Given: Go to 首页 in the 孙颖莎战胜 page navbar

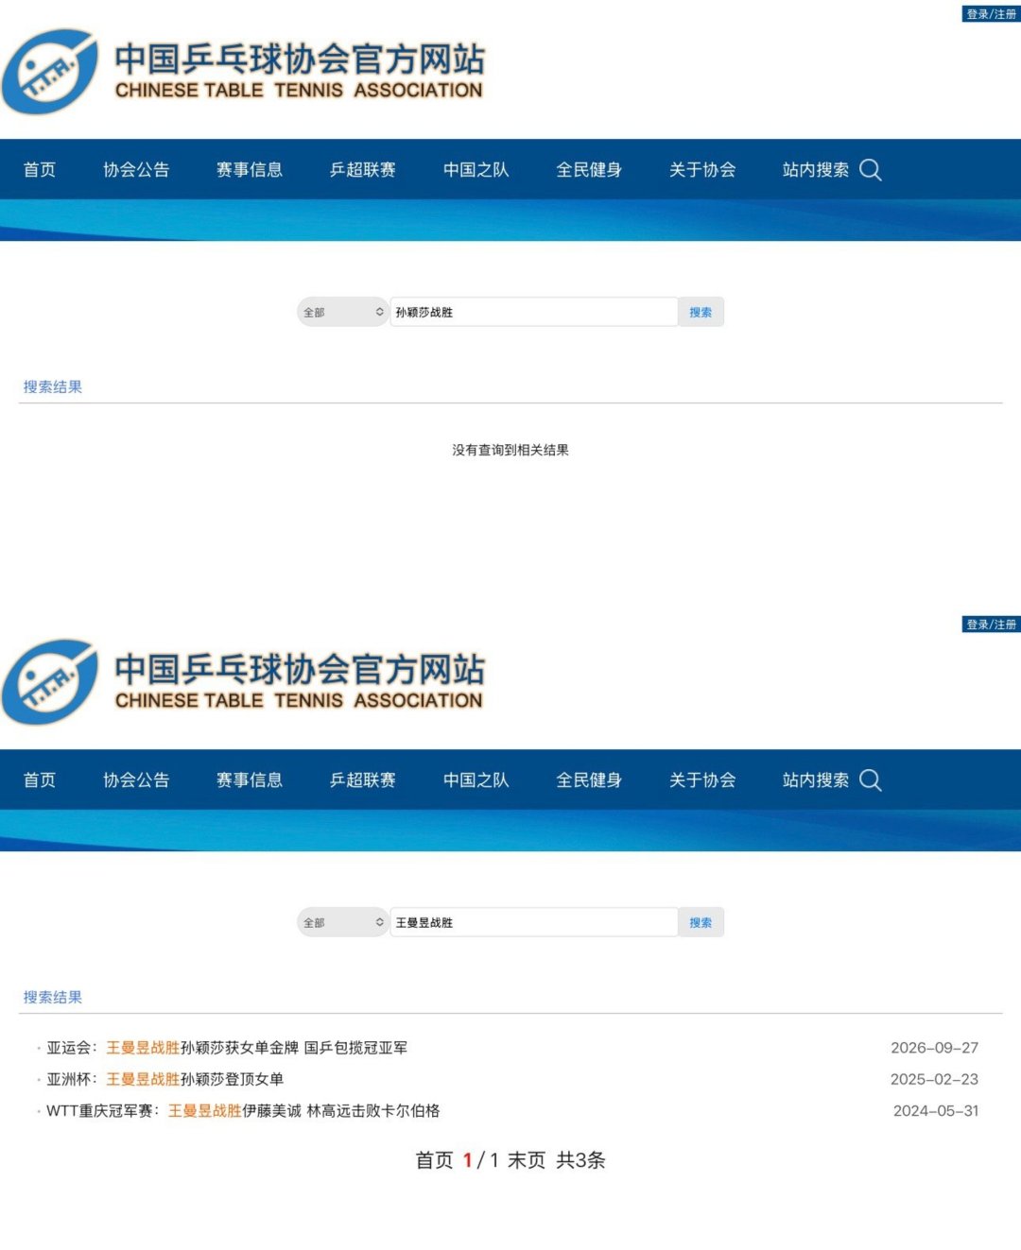Looking at the screenshot, I should tap(40, 170).
